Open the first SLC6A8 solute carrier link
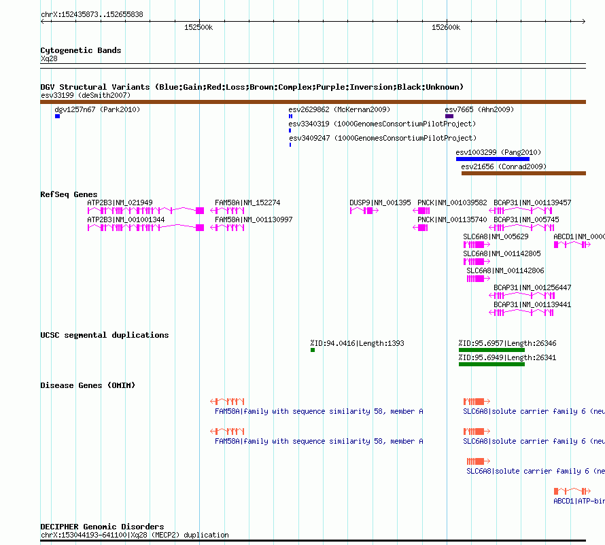 pos(534,411)
